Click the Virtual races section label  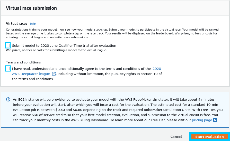point(16,23)
